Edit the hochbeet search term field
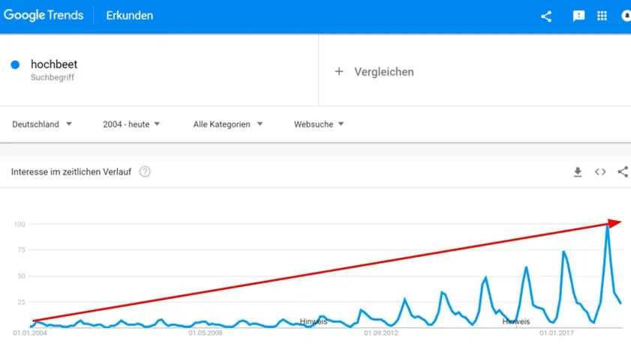 coord(159,70)
